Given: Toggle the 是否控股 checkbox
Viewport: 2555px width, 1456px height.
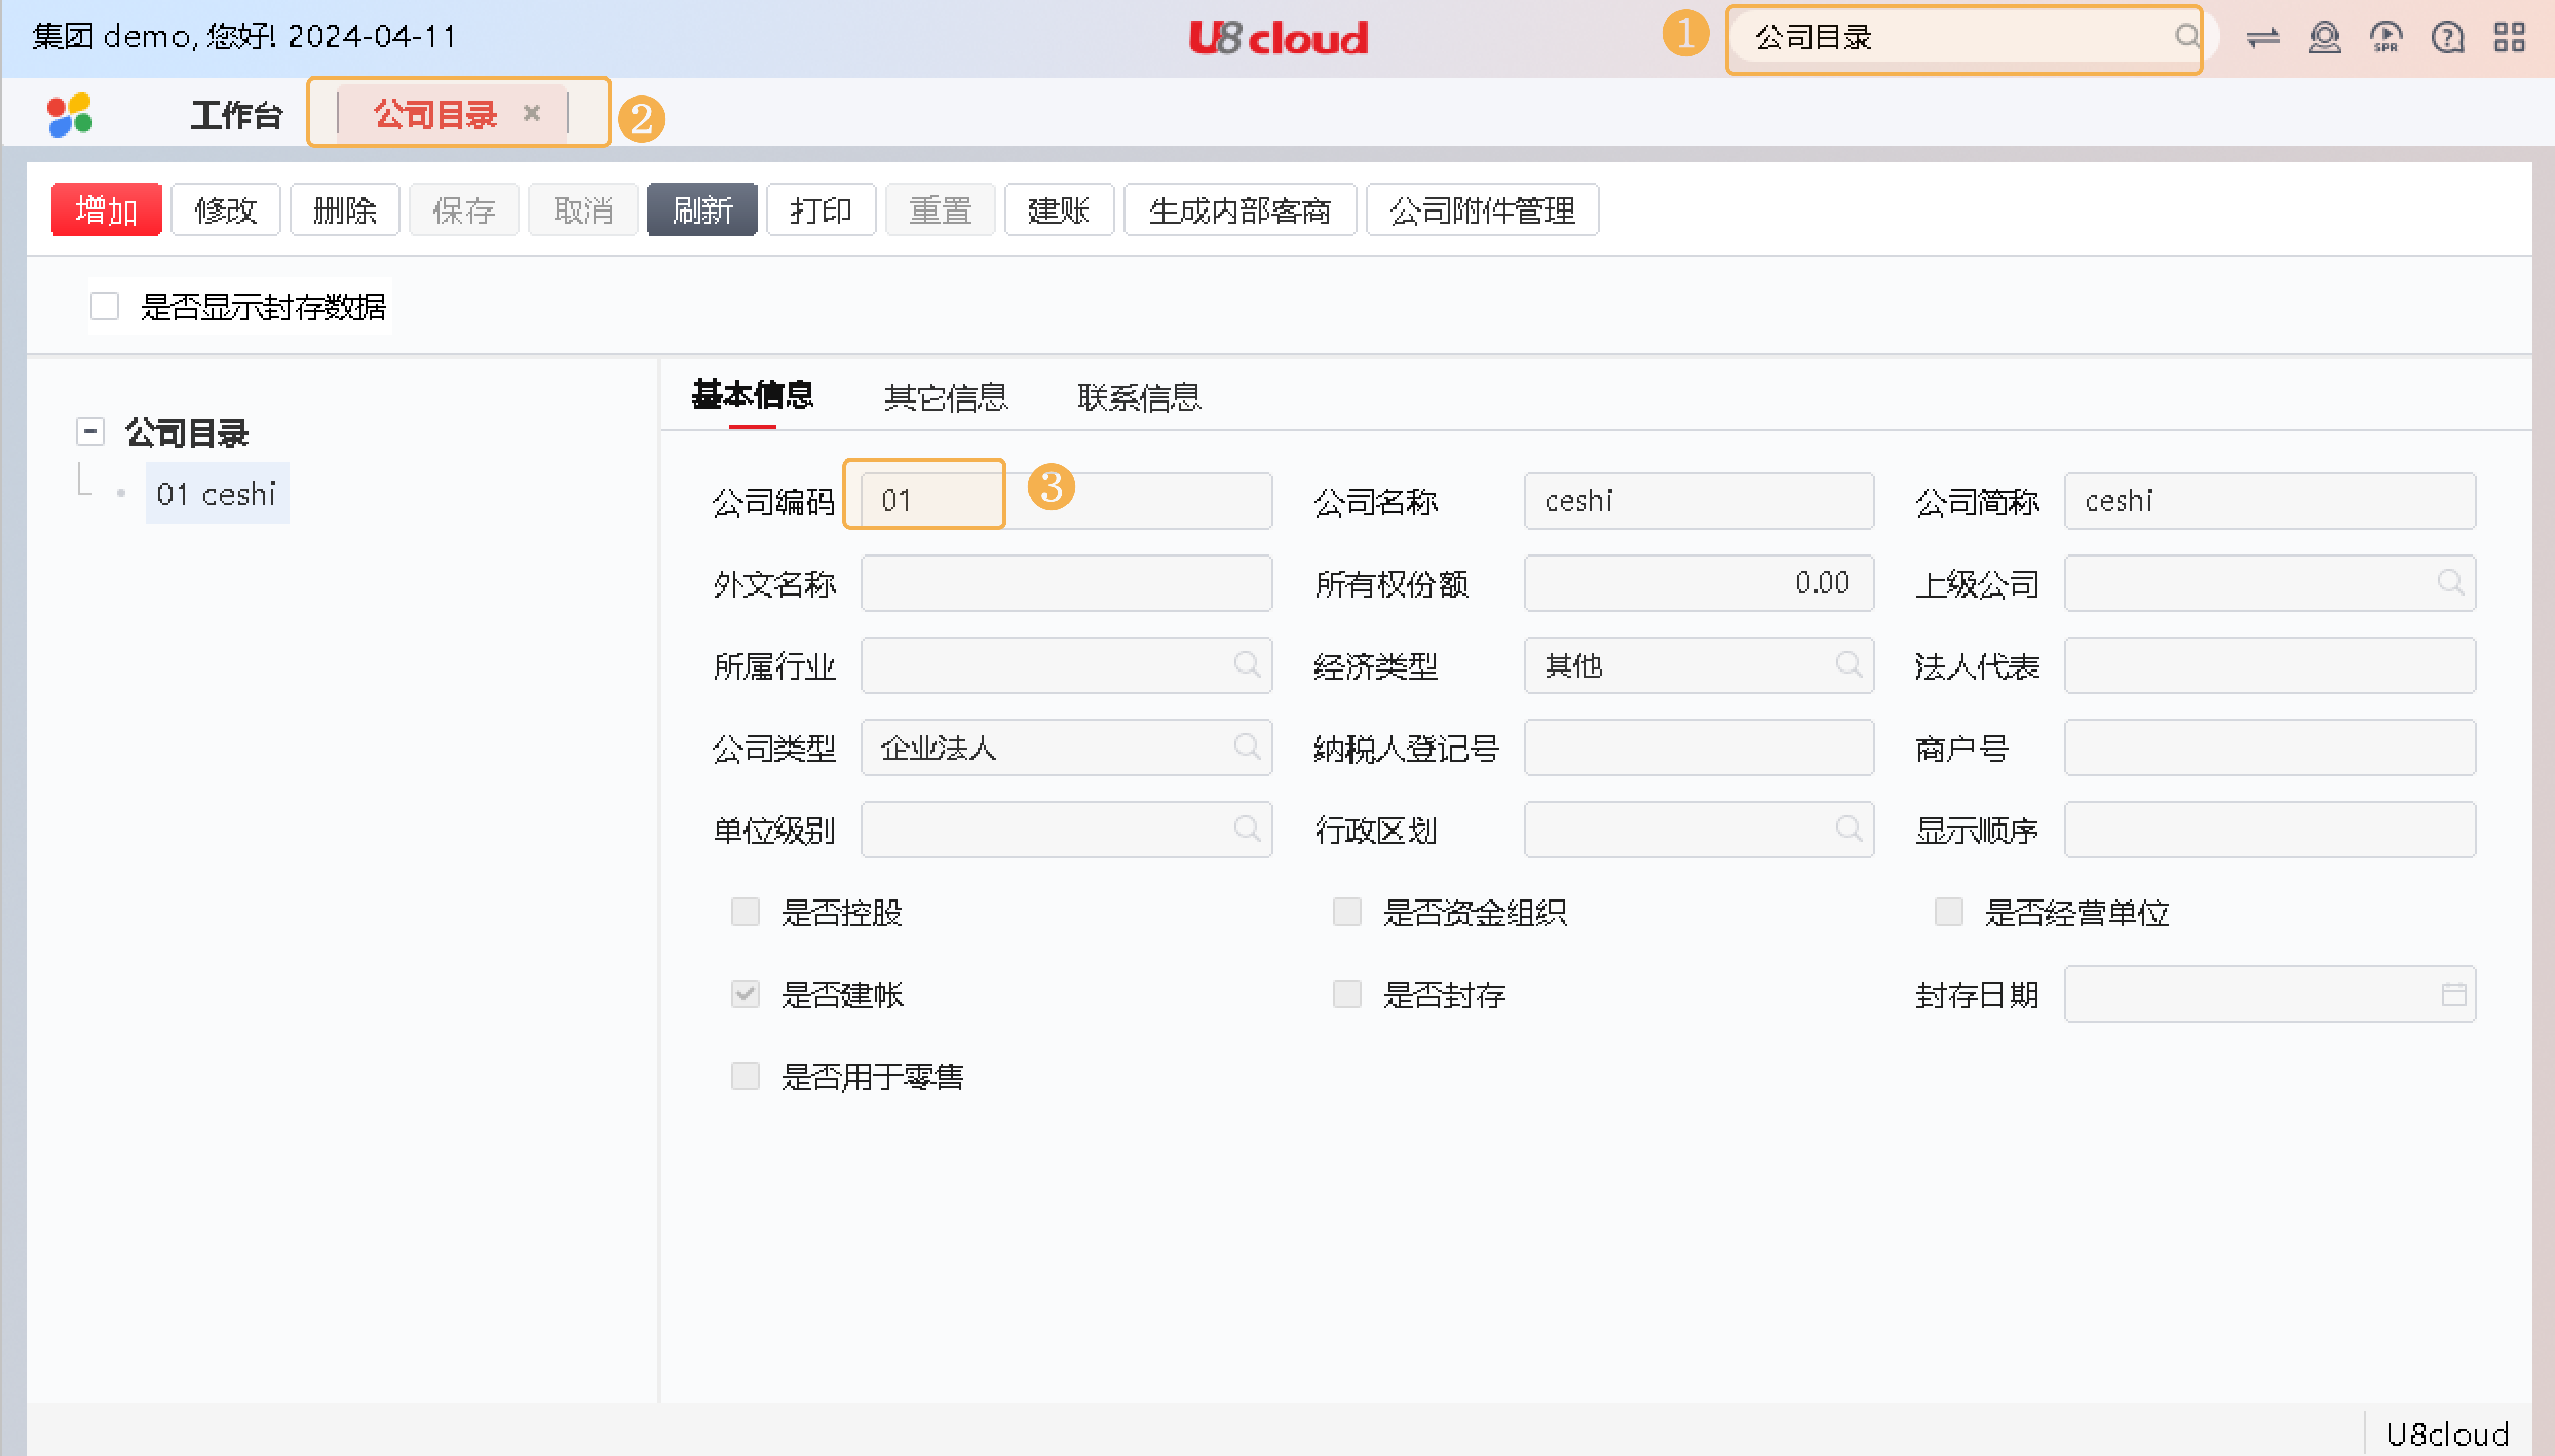Looking at the screenshot, I should pyautogui.click(x=745, y=912).
